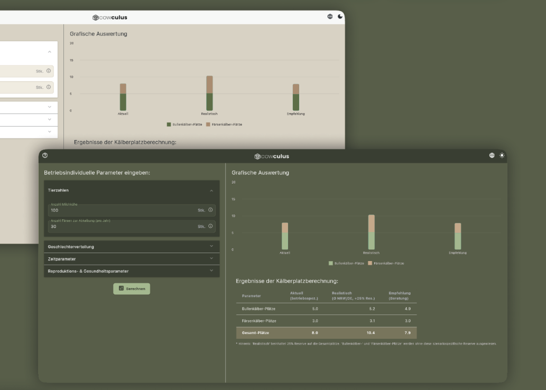Enable dark mode with moon icon
This screenshot has height=390, width=546.
(x=340, y=16)
